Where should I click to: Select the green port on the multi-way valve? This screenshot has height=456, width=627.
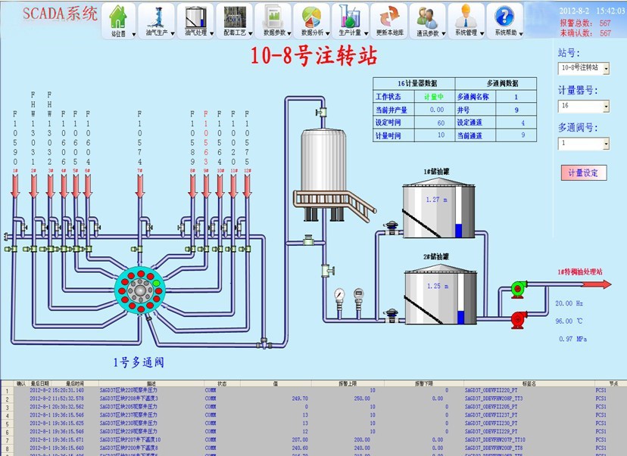pyautogui.click(x=156, y=283)
